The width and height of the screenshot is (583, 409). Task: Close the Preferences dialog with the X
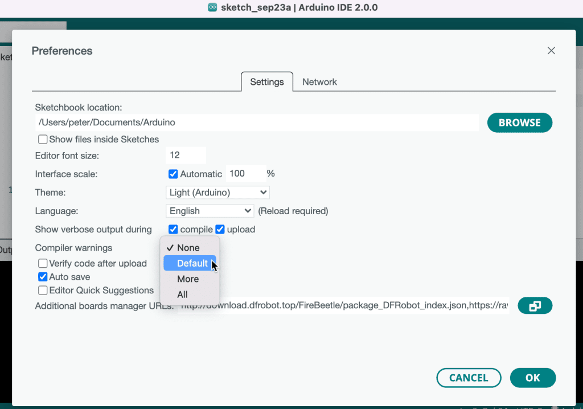[551, 51]
